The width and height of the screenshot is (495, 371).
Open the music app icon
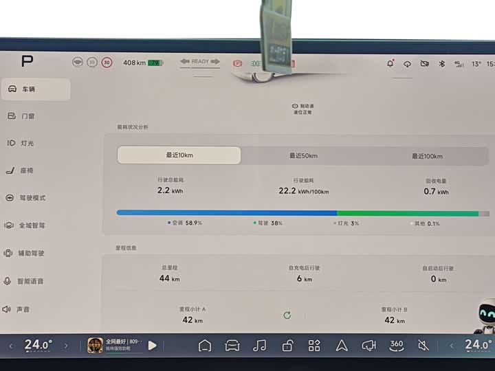click(x=259, y=346)
